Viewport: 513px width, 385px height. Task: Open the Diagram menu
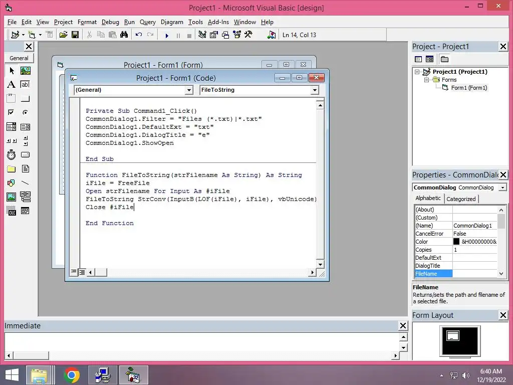[x=172, y=22]
